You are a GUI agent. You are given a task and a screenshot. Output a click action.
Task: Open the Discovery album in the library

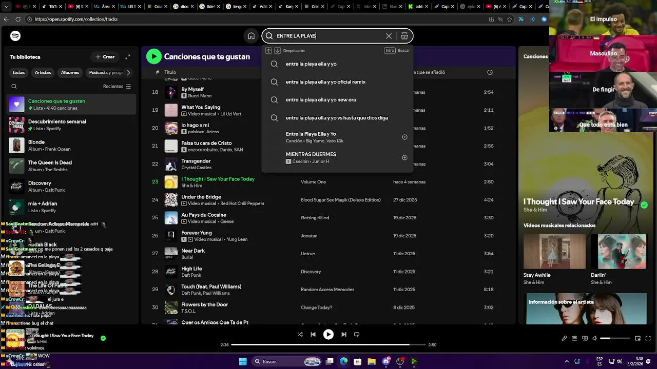(x=72, y=187)
